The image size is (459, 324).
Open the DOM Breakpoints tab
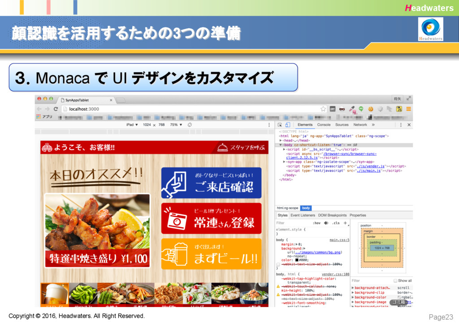coord(332,215)
